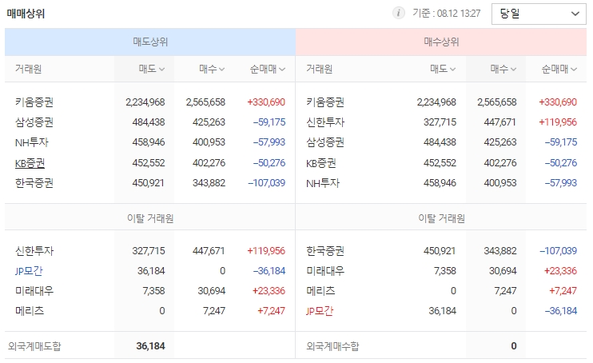Viewport: 593px width, 363px height.
Task: Click 한국증권 in 매수상위 이탈 거래원
Action: [325, 251]
